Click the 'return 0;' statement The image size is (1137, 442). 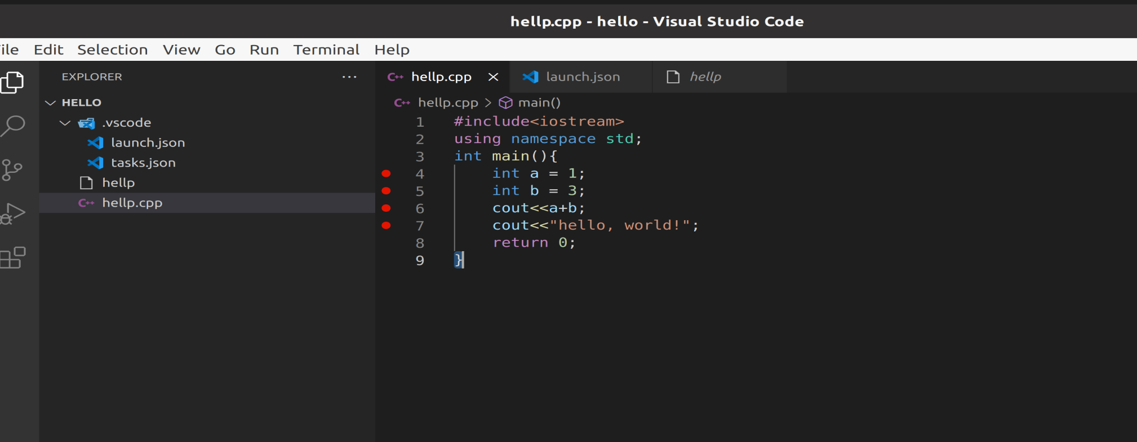pos(534,243)
